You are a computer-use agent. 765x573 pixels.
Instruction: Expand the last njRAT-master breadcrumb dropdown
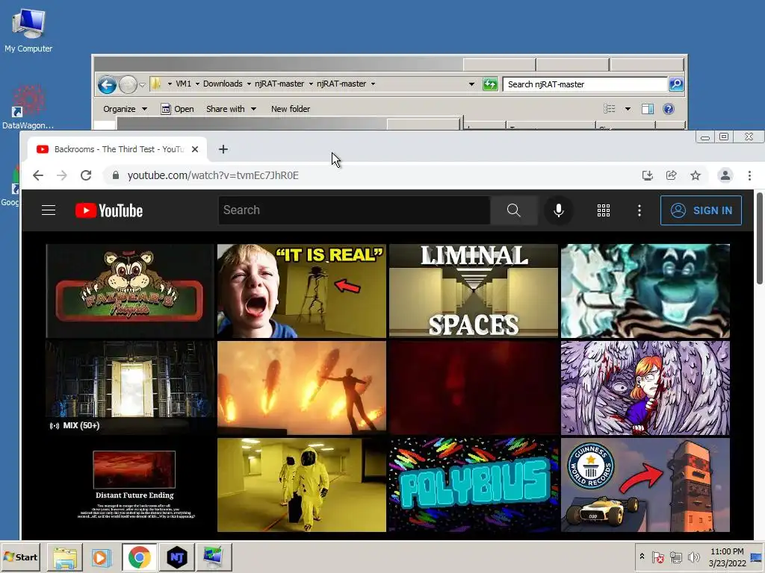[x=373, y=84]
